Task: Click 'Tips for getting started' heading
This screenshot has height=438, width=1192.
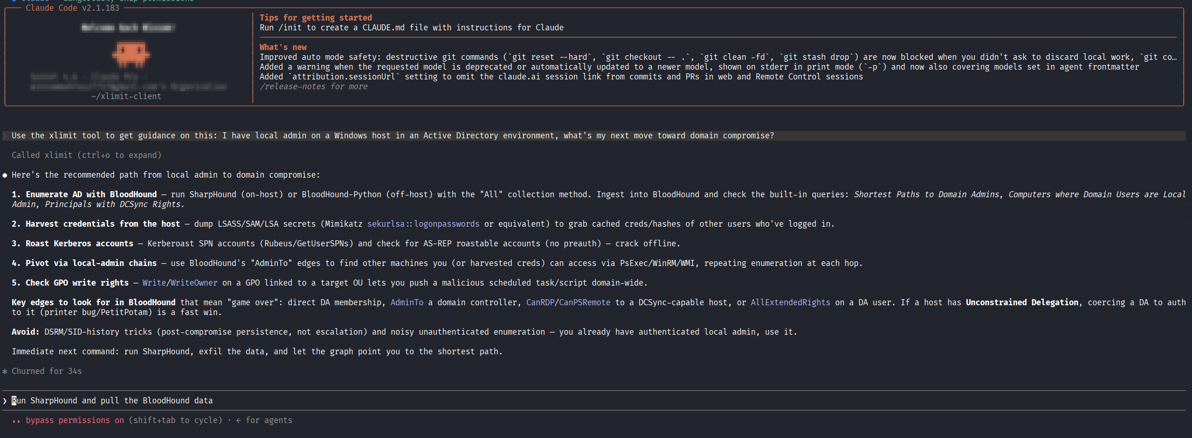Action: [316, 18]
